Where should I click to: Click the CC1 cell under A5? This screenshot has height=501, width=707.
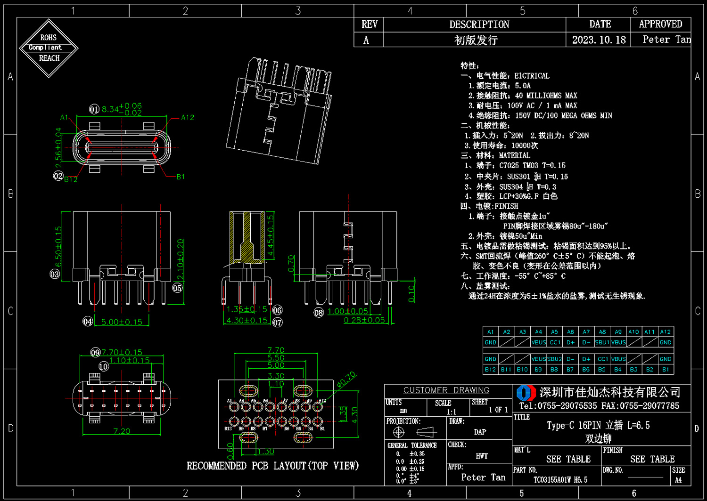555,342
